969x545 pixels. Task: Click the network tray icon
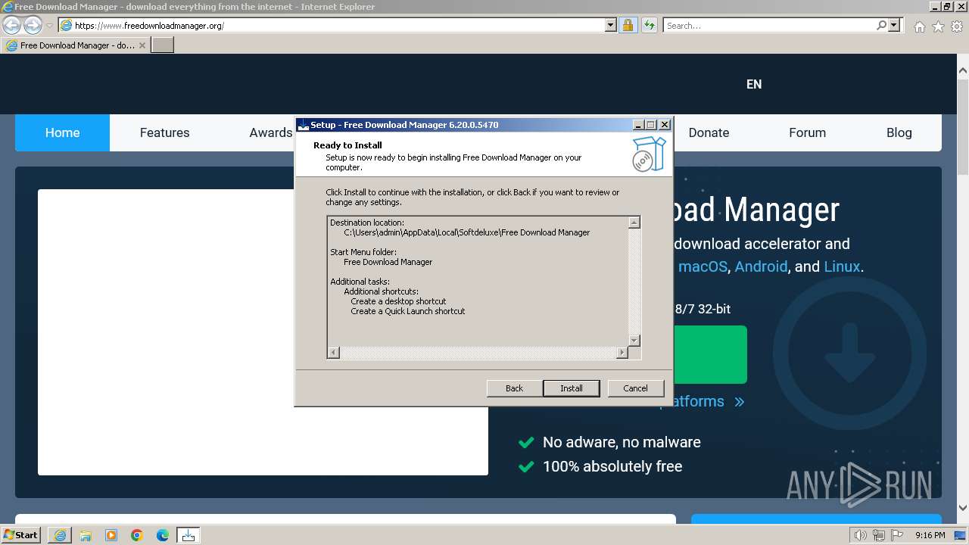[879, 535]
